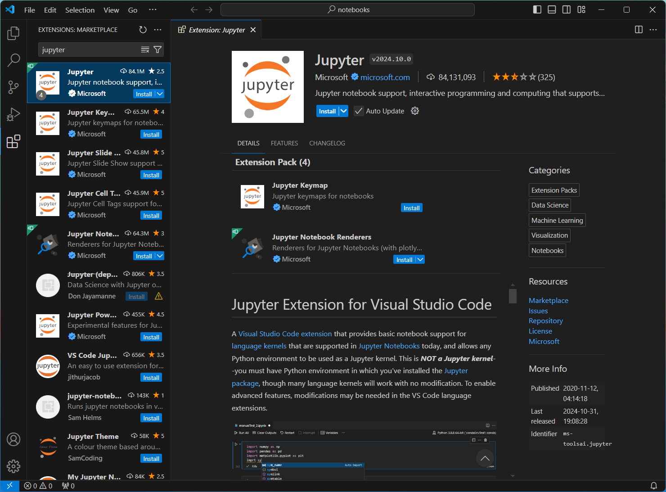This screenshot has height=492, width=666.
Task: Install Jupyter Cell Tags from sidebar list
Action: click(151, 216)
